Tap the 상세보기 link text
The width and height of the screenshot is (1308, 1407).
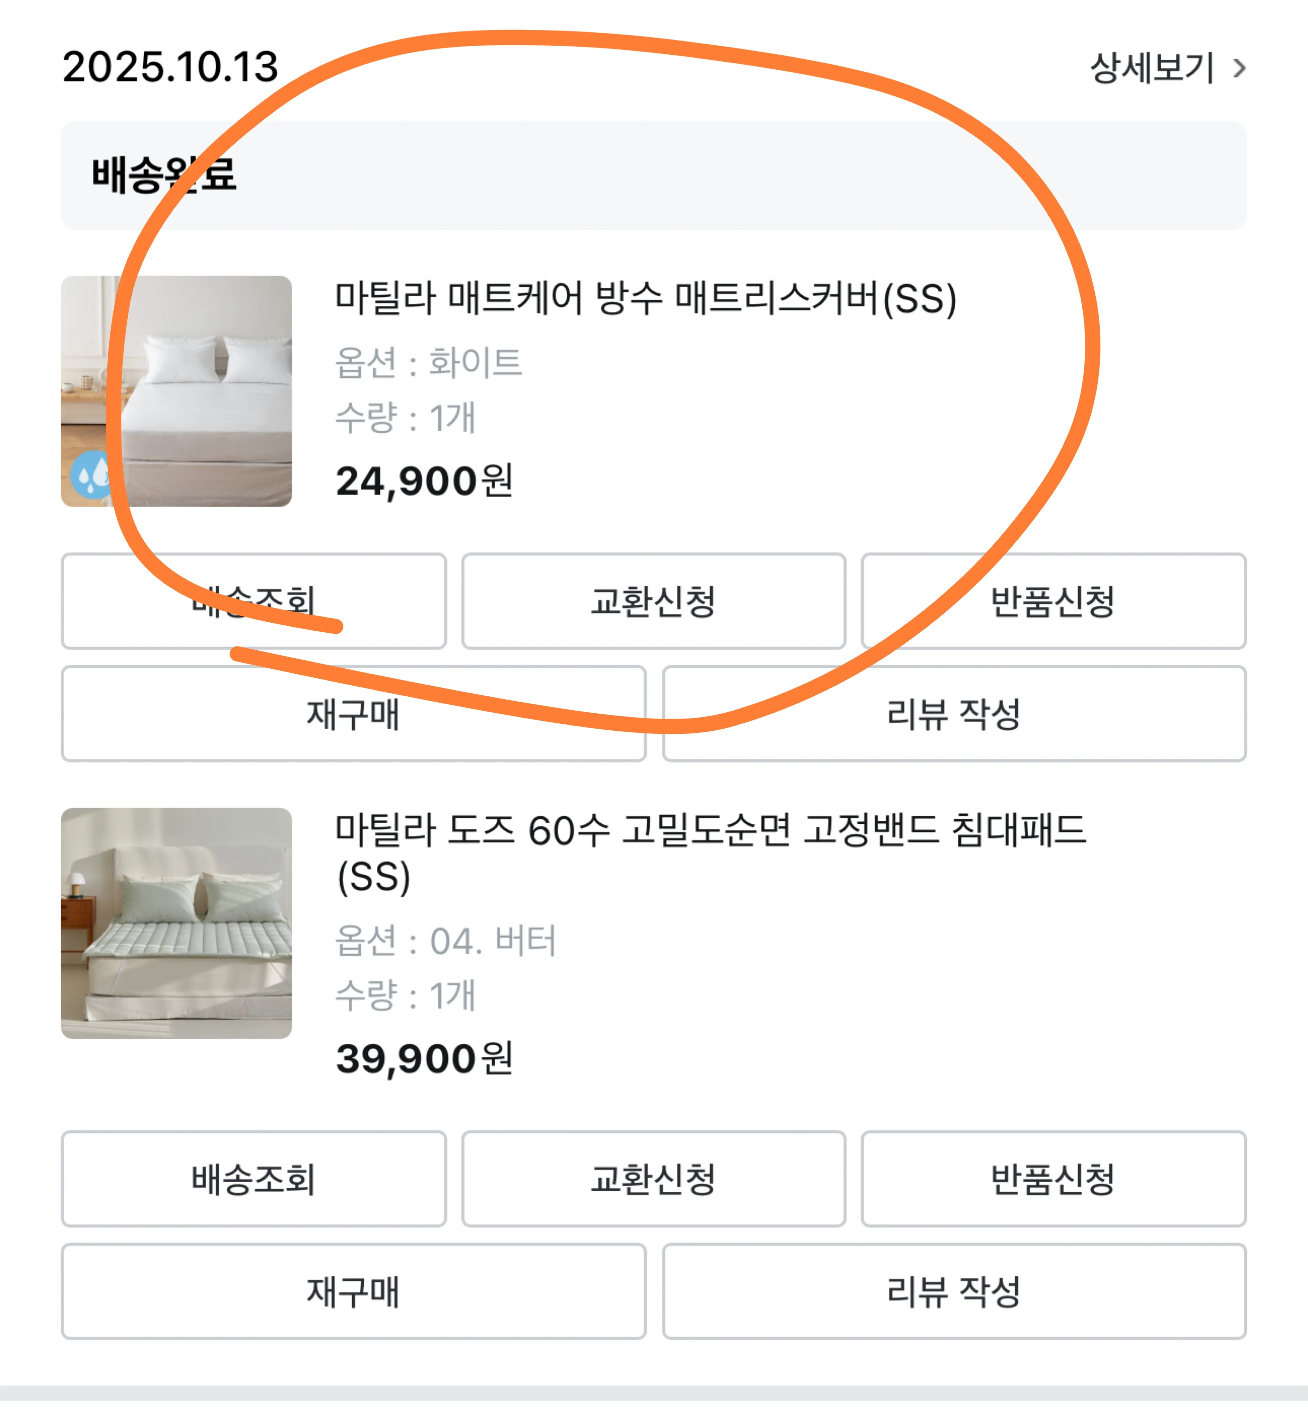[x=1152, y=69]
